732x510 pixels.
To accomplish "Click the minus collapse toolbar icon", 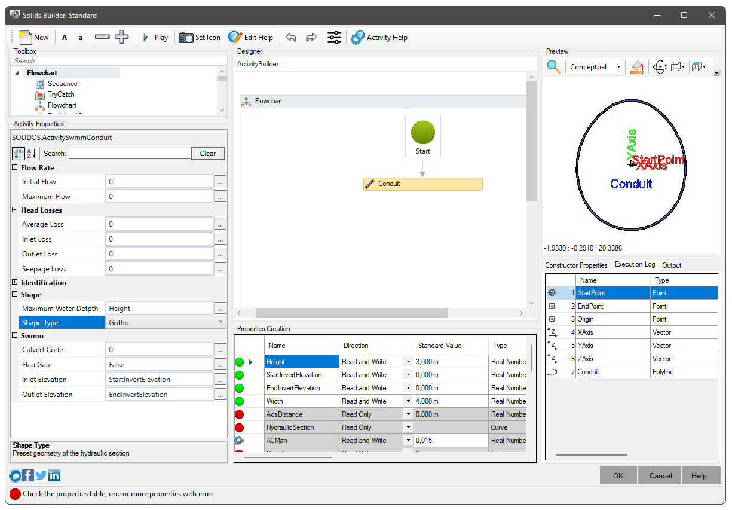I will (x=102, y=37).
